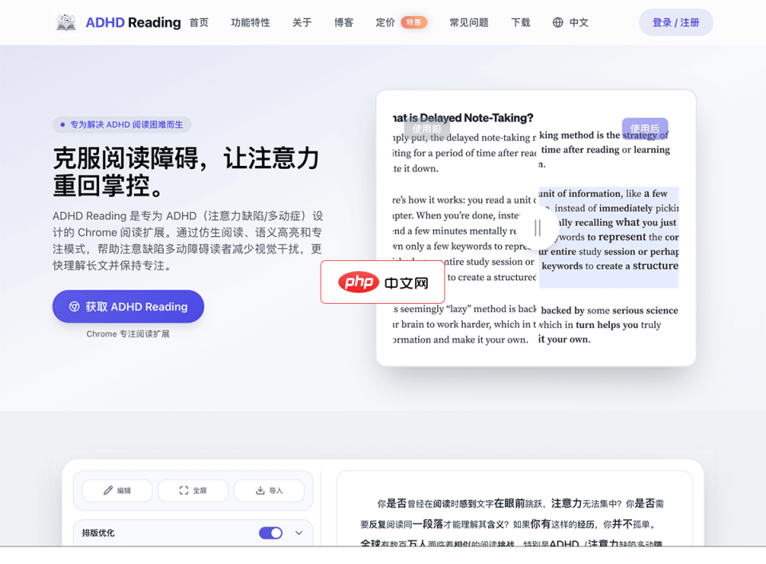
Task: Click the 使用前 label on comparison image
Action: click(426, 128)
